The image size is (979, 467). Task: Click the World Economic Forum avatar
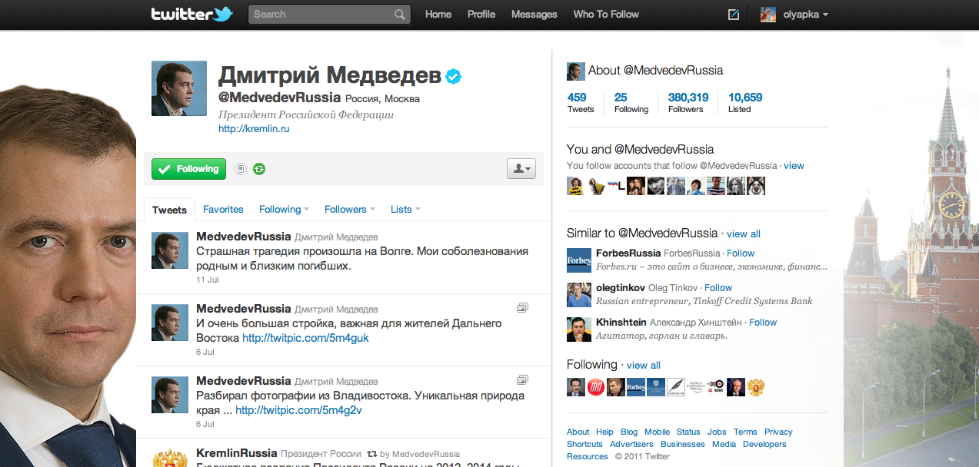pyautogui.click(x=696, y=387)
